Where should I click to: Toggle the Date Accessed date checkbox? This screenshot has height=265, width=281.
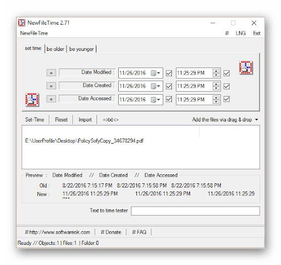169,99
